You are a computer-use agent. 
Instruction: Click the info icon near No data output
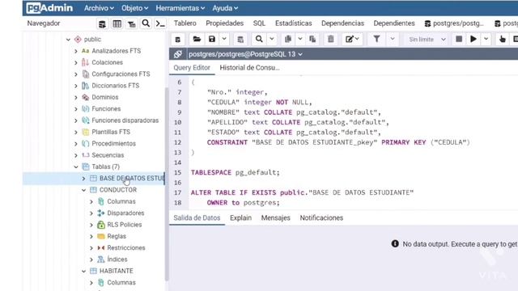coord(395,244)
